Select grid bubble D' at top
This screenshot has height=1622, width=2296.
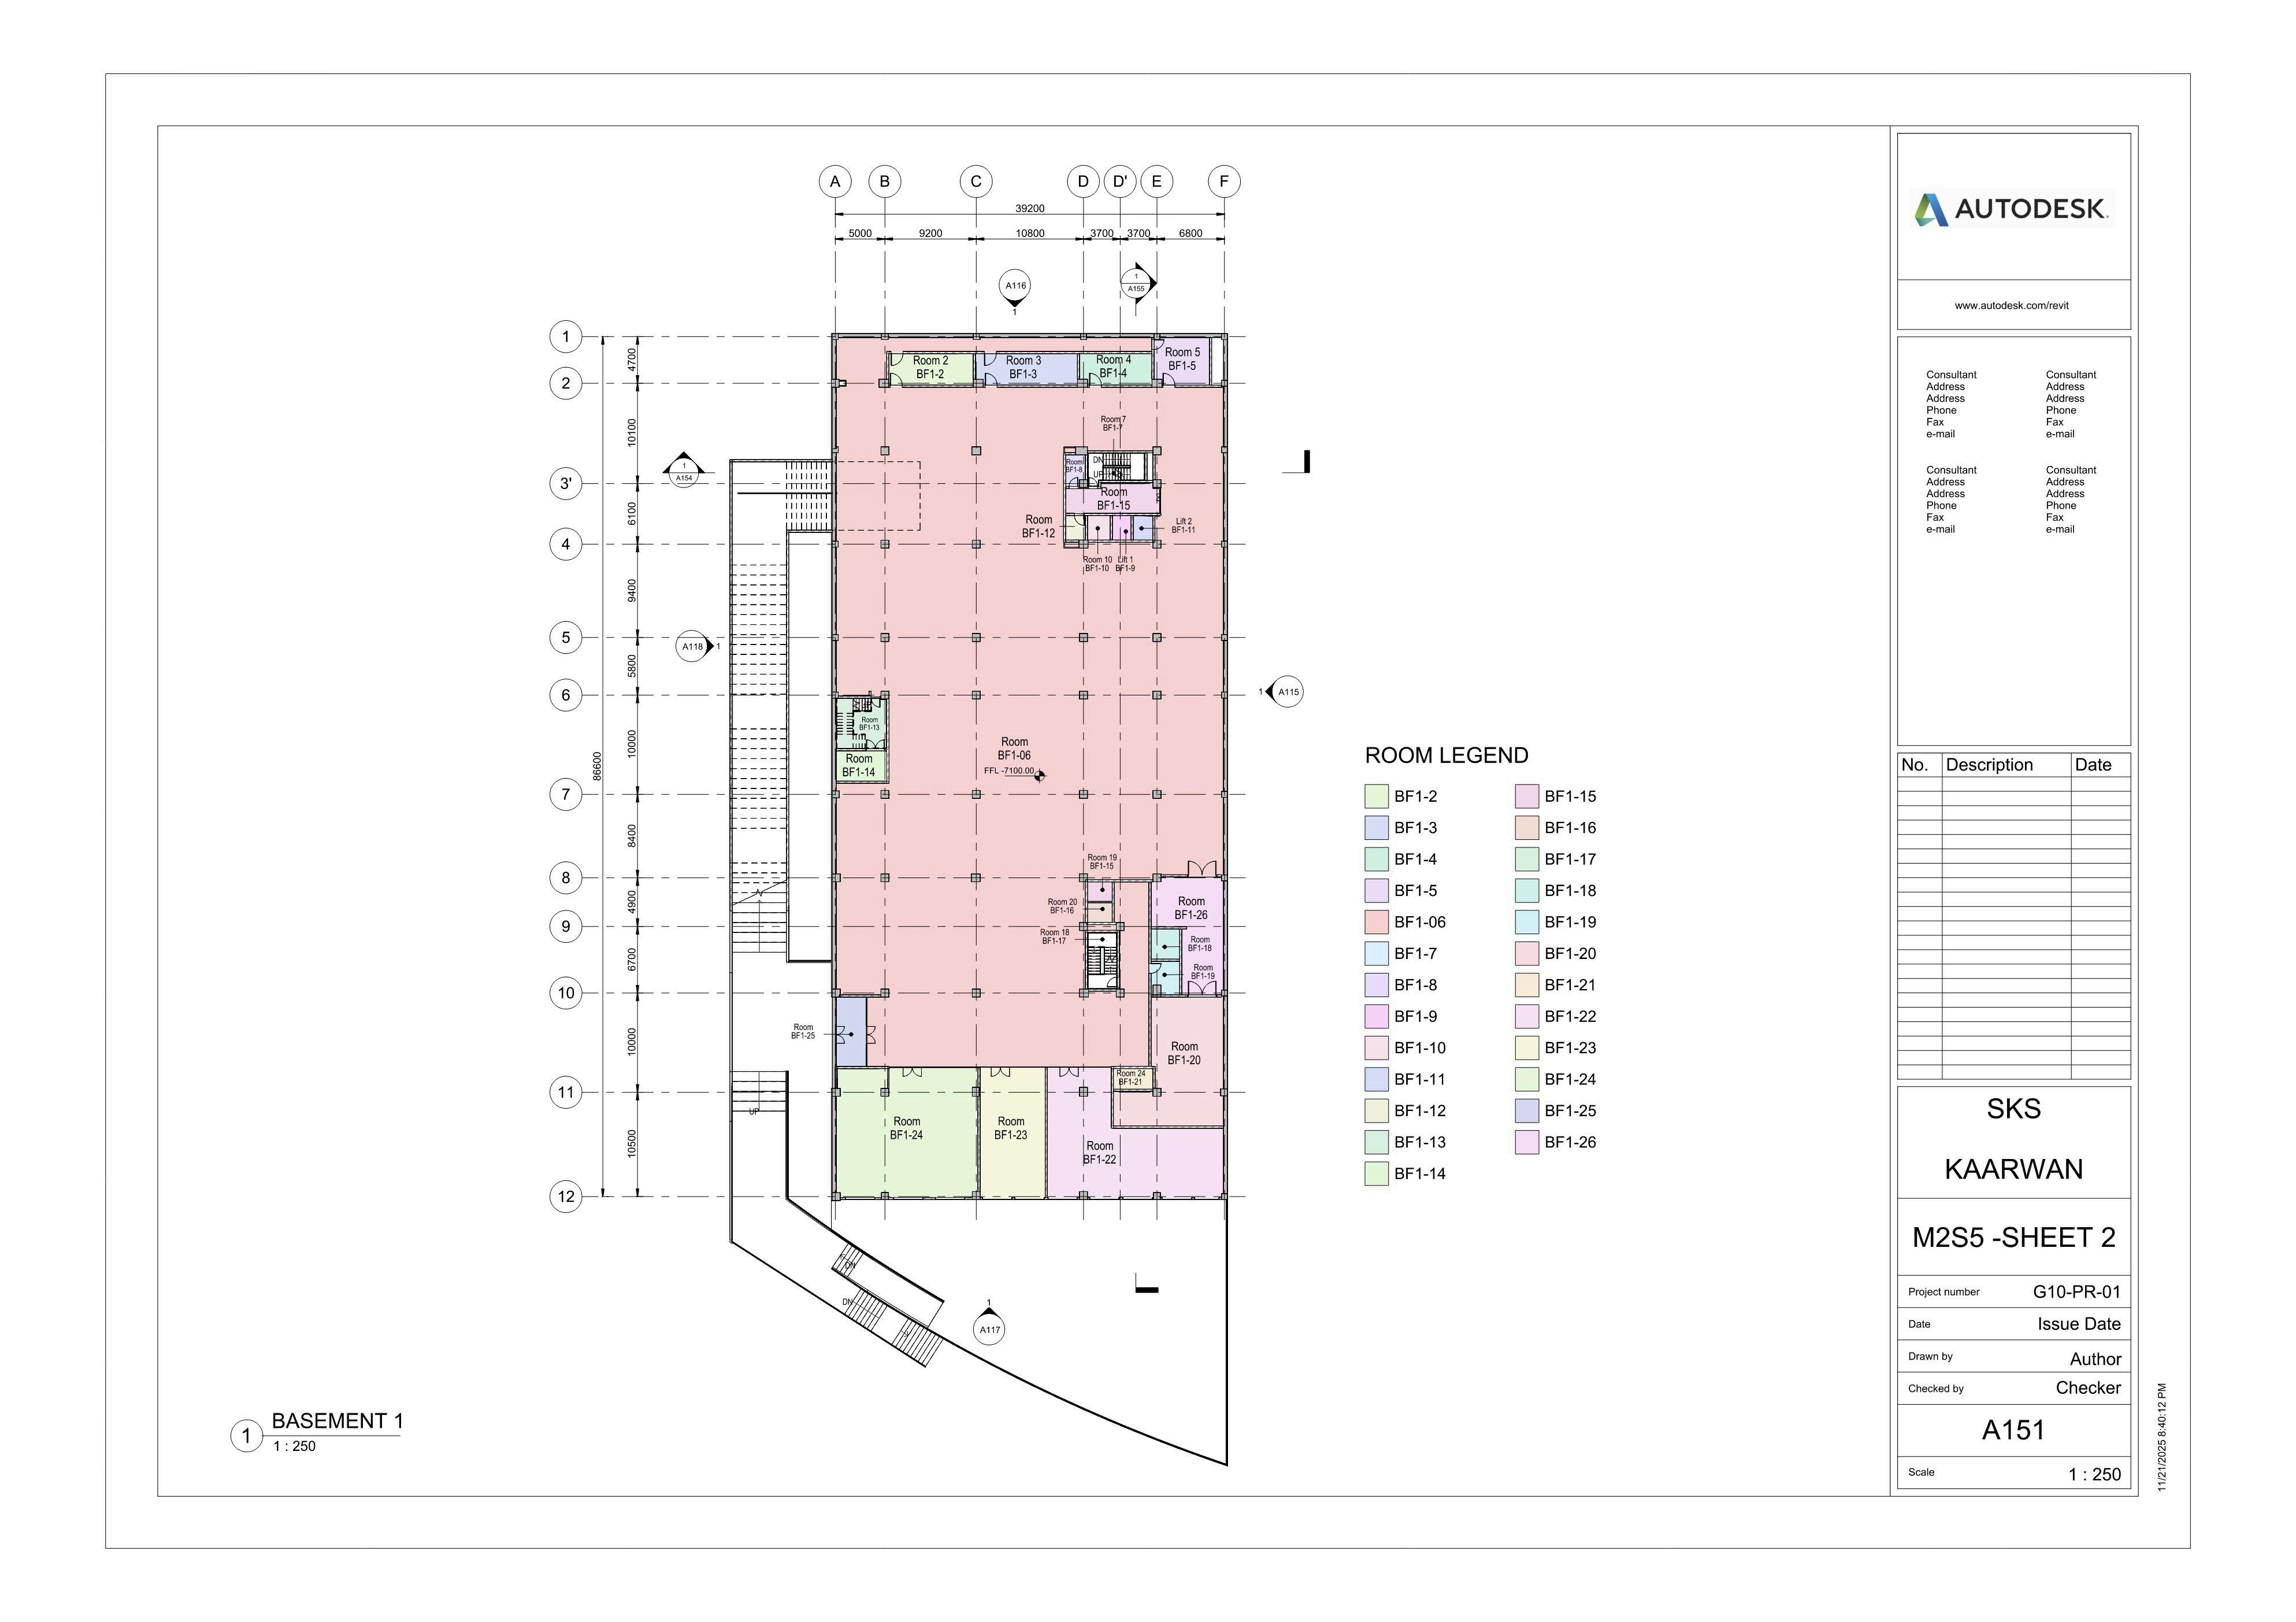pos(1120,182)
